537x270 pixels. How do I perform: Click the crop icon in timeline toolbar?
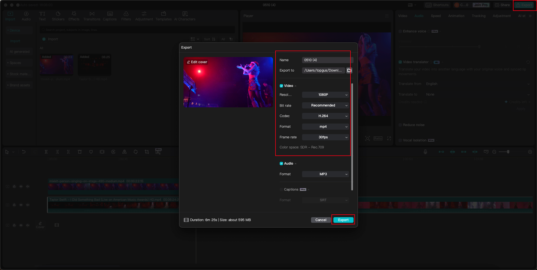tap(147, 152)
